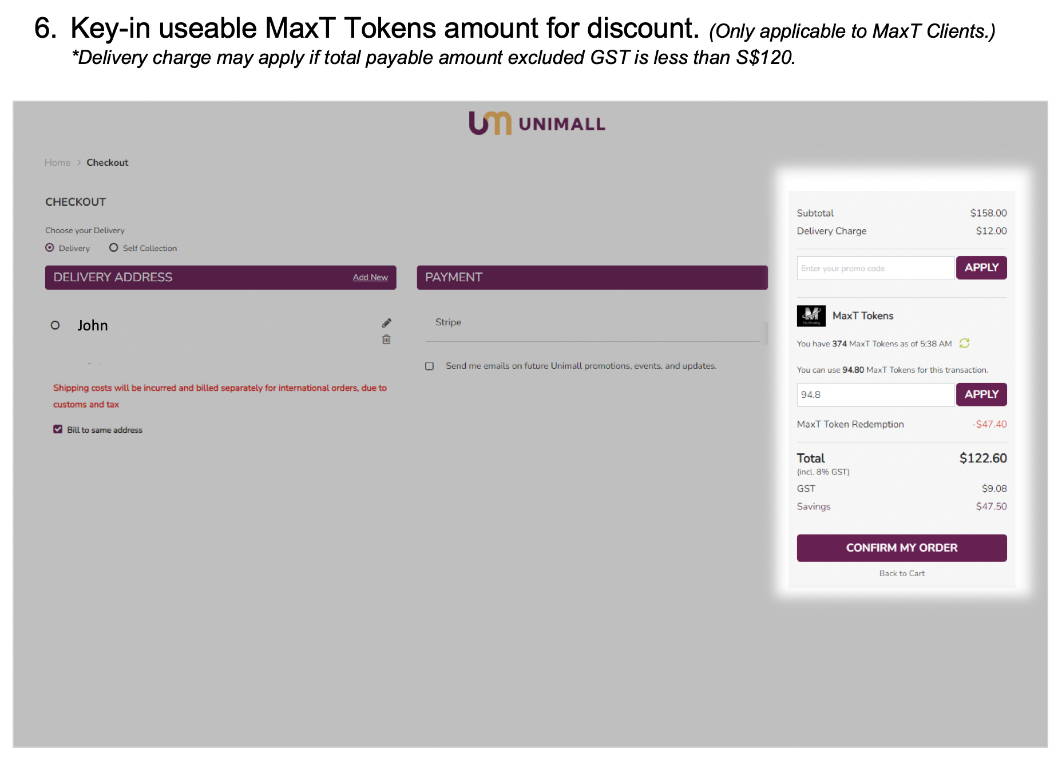This screenshot has width=1062, height=758.
Task: Click the MaxT Tokens logo image
Action: pyautogui.click(x=811, y=316)
